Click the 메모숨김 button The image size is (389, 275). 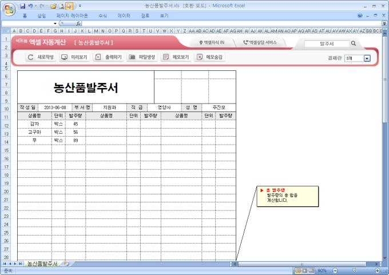coord(209,57)
